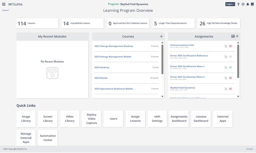The height and width of the screenshot is (153, 256).
Task: Click Driver DSD Certification Reference chart icon
Action: pyautogui.click(x=230, y=57)
